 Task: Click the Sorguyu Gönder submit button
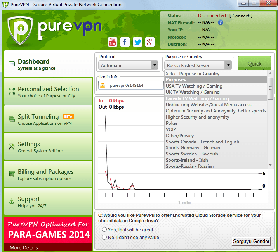pos(251,242)
